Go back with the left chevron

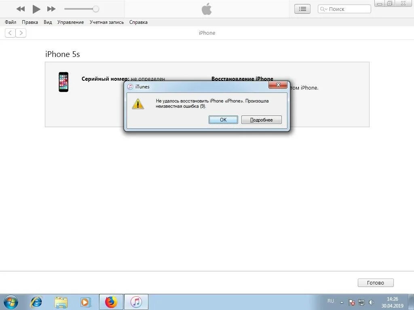point(10,33)
